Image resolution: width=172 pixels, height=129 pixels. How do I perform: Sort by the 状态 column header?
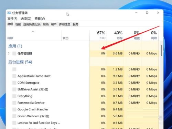click(x=75, y=35)
